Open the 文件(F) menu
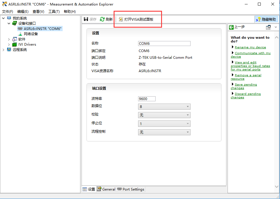 coord(8,12)
